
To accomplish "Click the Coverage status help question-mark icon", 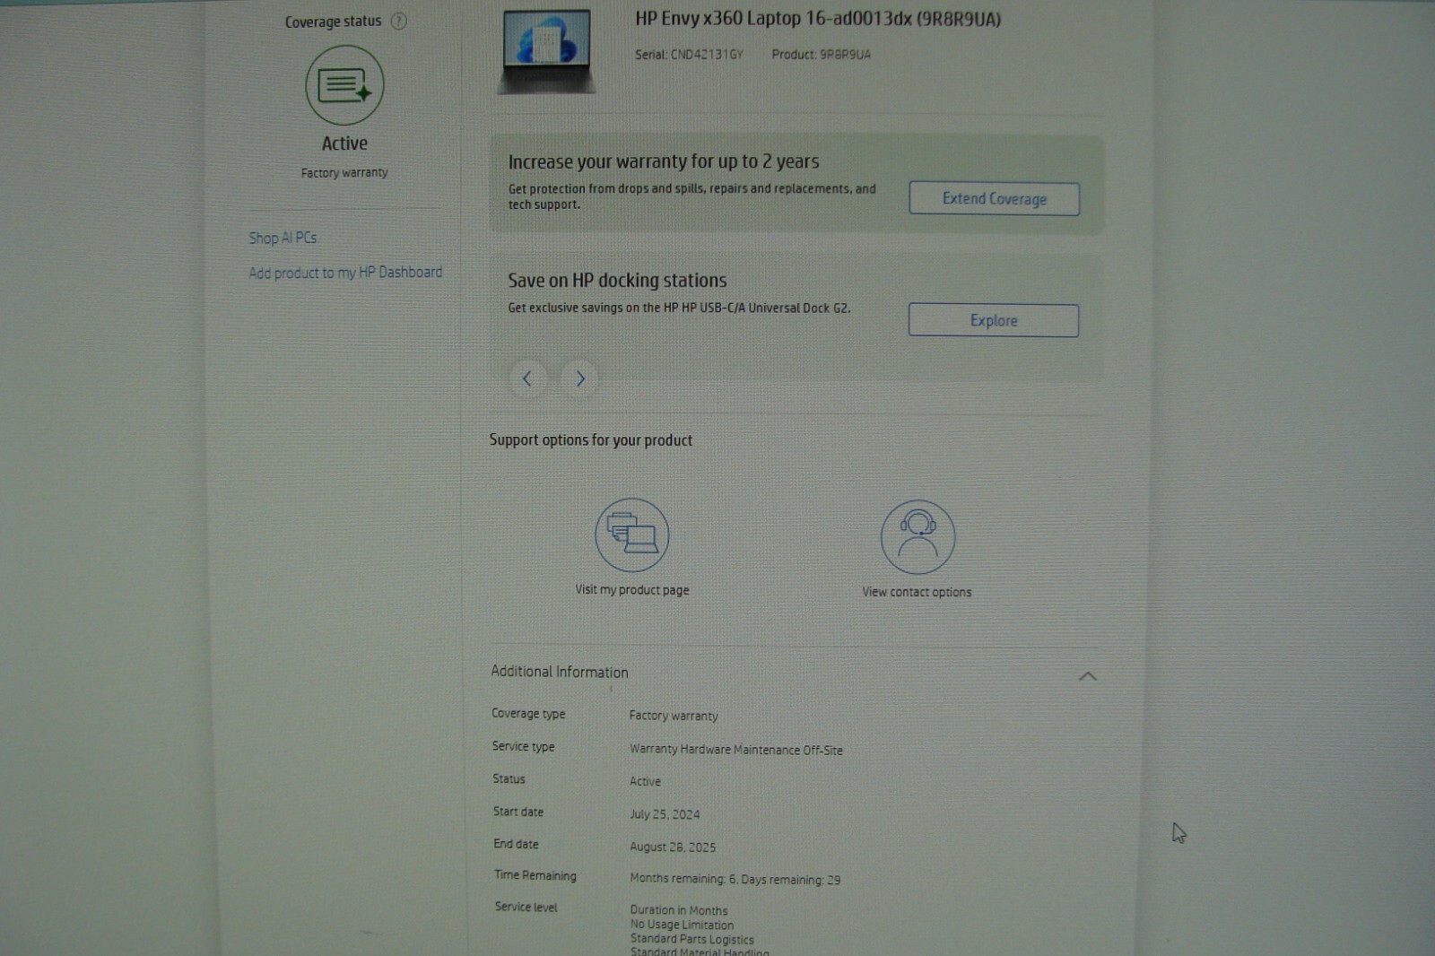I will 399,22.
